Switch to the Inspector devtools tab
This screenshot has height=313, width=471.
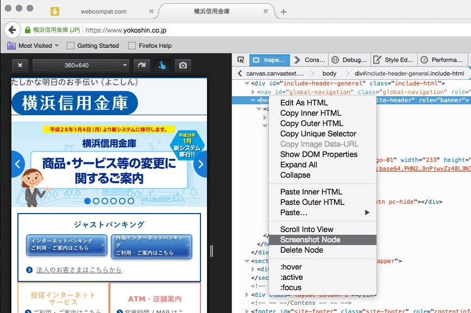coord(269,60)
